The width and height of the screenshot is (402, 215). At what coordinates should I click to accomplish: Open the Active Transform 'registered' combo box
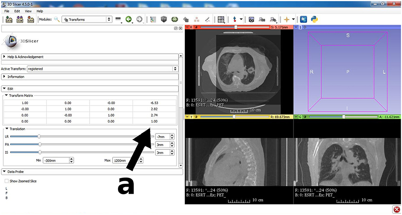click(103, 69)
